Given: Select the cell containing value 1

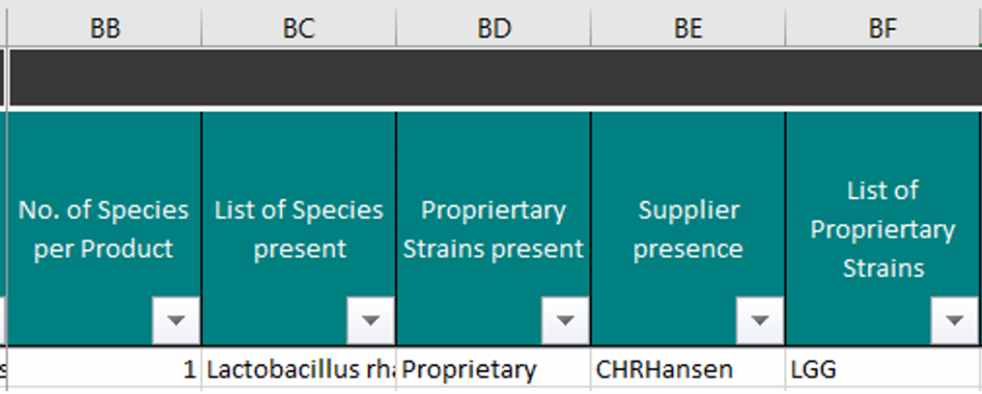Looking at the screenshot, I should click(x=104, y=370).
